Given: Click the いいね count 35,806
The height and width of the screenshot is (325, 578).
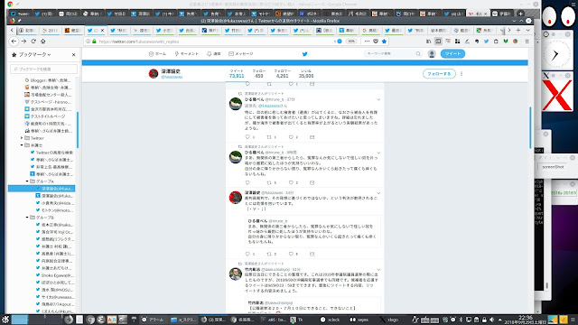Looking at the screenshot, I should pyautogui.click(x=306, y=74).
